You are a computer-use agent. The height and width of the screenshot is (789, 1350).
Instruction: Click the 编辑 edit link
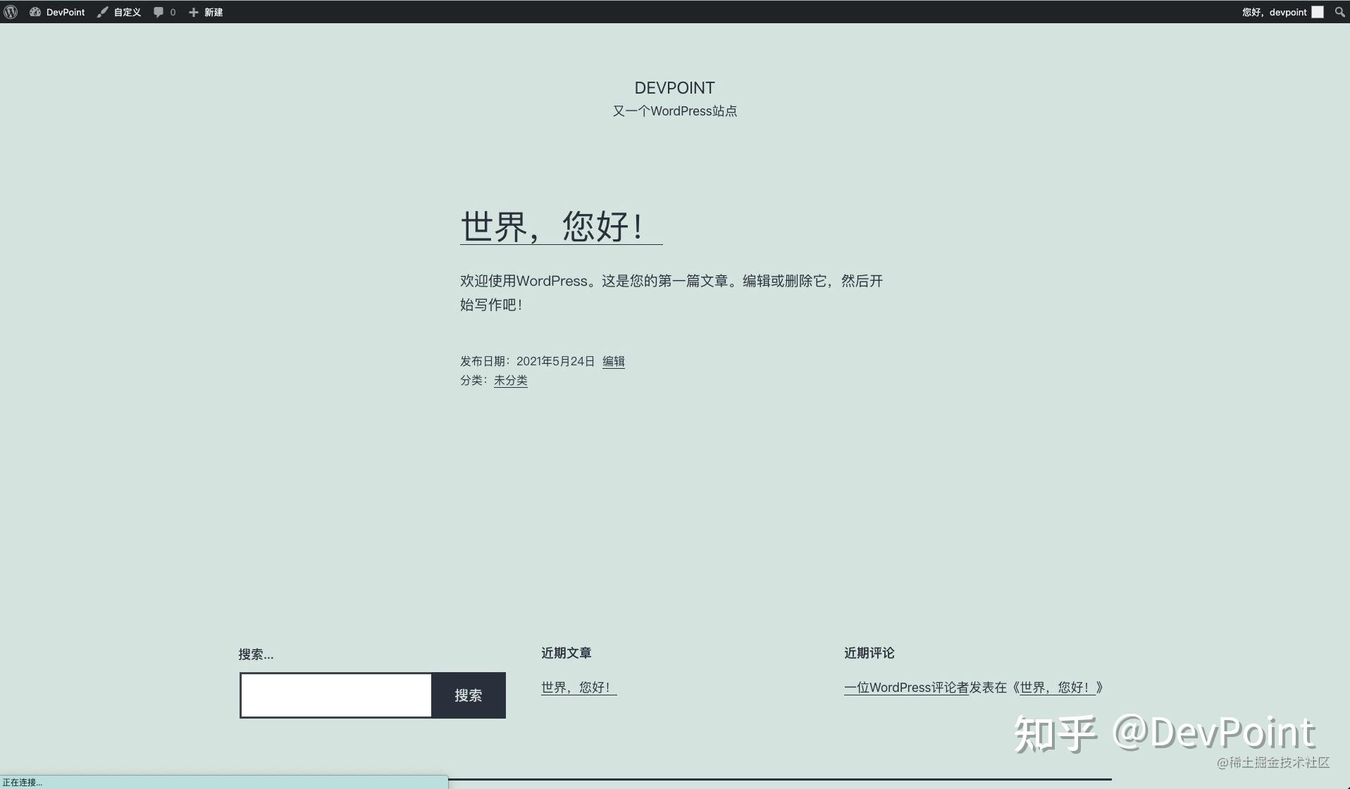point(612,361)
